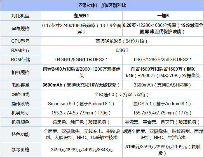
Task: Select the 特色功能 row label
Action: coord(20,134)
